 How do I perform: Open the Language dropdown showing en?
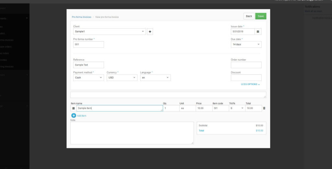[x=155, y=78]
